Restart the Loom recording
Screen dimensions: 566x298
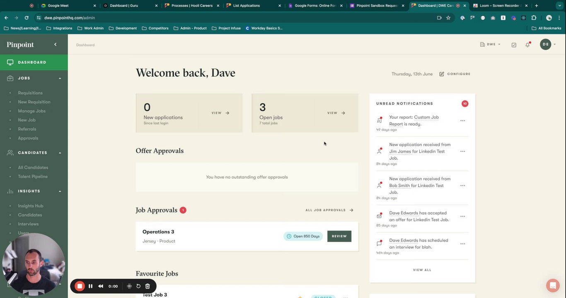[138, 286]
